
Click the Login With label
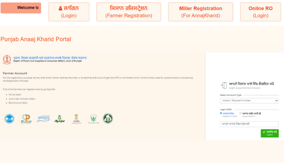[x=226, y=110]
